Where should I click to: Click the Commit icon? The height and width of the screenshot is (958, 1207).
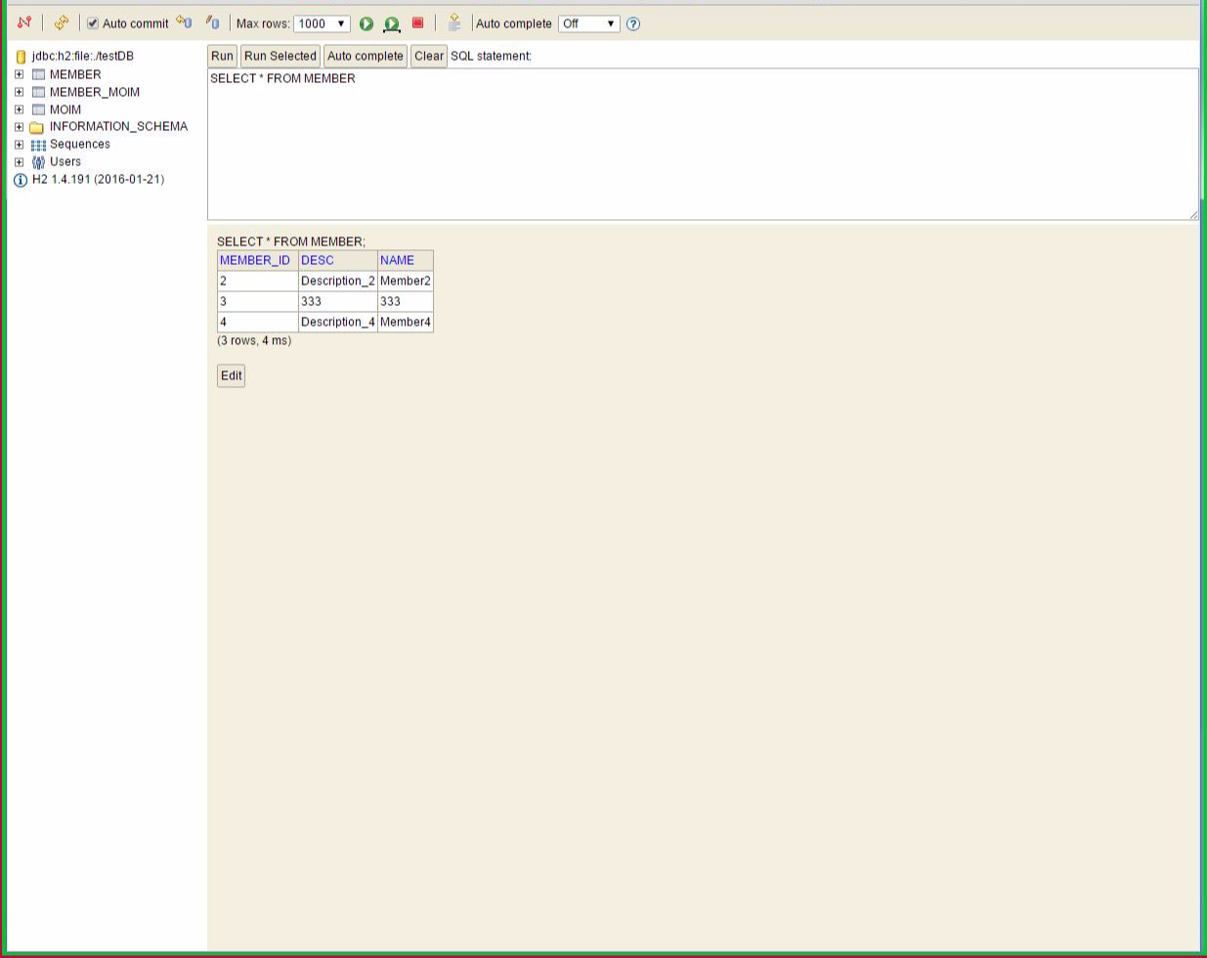[212, 22]
